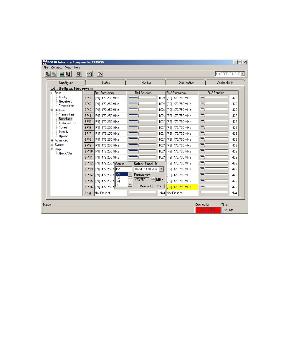Select Identity in the tree
Viewport: 281px width, 364px height.
(63, 132)
